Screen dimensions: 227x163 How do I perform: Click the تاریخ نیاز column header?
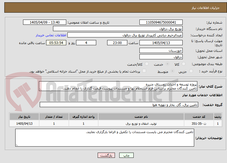[24, 117]
